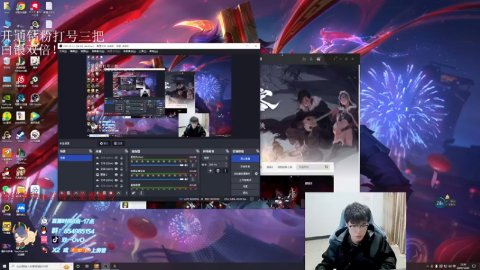This screenshot has height=270, width=480.
Task: Adjust the 视频采集设备 volume slider
Action: pyautogui.click(x=157, y=179)
